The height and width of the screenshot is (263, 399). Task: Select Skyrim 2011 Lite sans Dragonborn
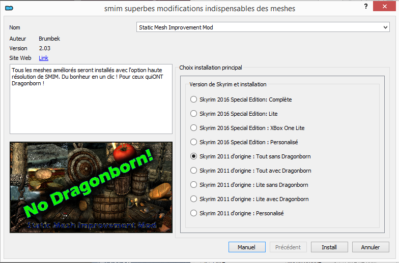pos(193,185)
